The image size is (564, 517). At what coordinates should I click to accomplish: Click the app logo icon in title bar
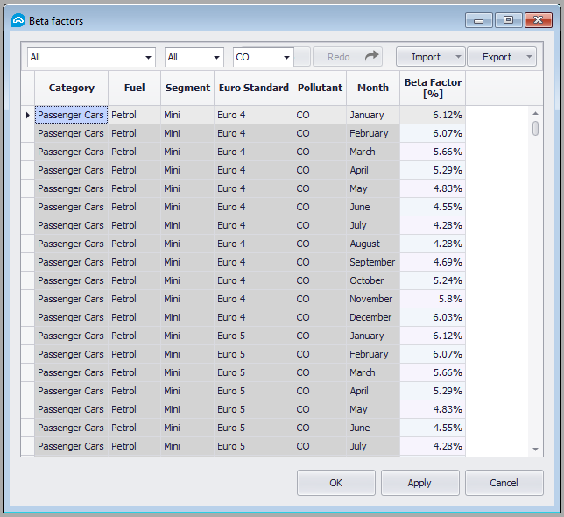[18, 20]
